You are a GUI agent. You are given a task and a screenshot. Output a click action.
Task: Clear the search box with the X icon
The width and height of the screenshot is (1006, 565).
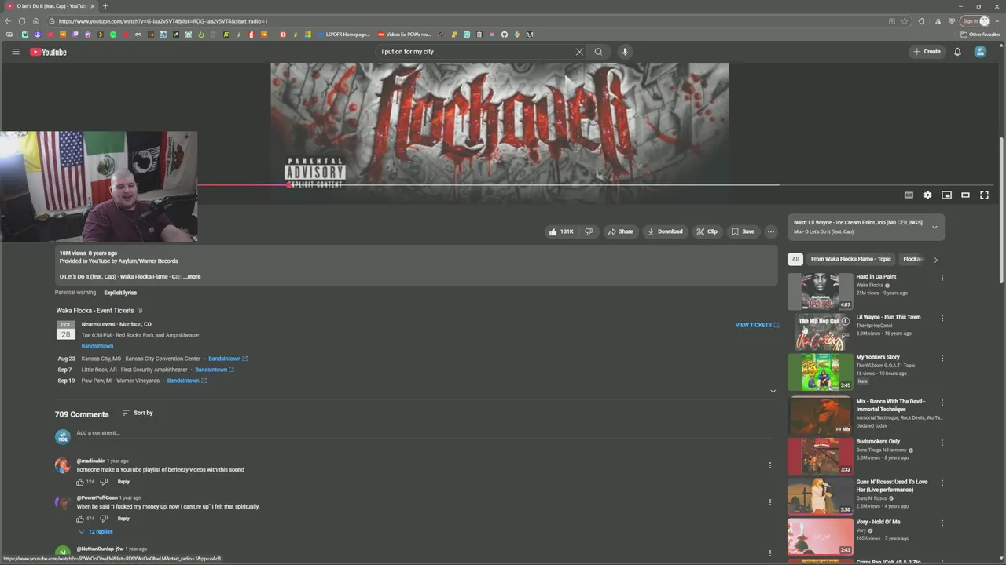coord(579,52)
